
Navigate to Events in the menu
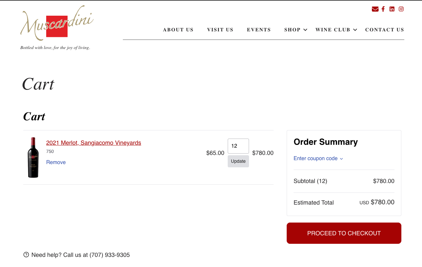(x=259, y=30)
